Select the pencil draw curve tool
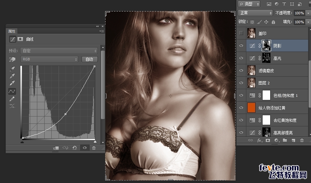Screen dimensions: 311x183 tap(12, 99)
